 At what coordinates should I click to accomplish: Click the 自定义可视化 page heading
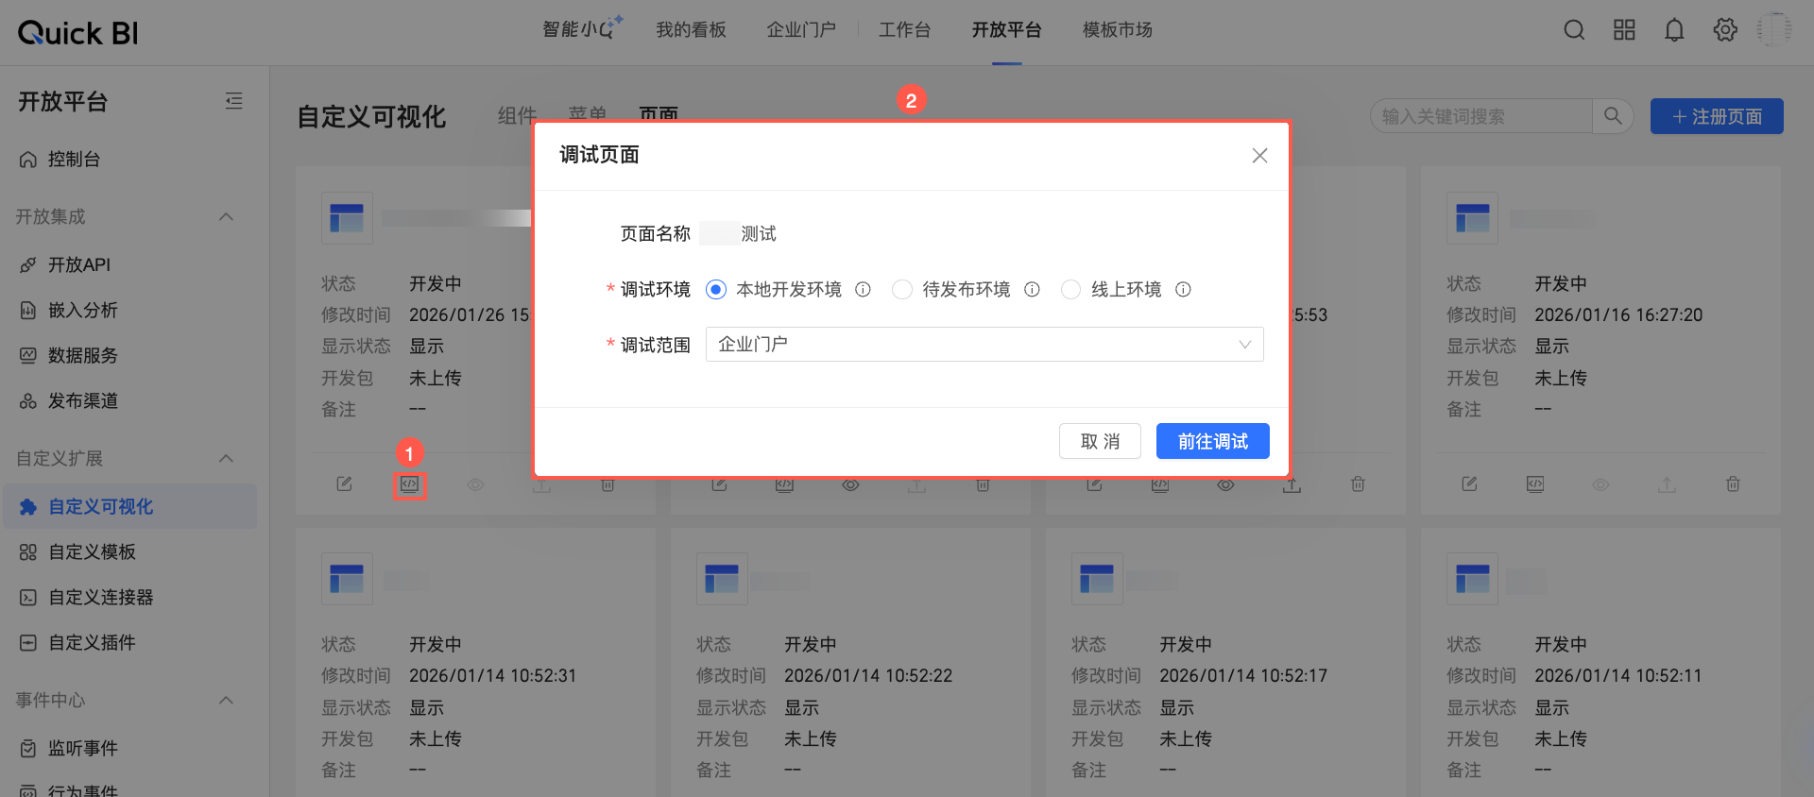(371, 116)
